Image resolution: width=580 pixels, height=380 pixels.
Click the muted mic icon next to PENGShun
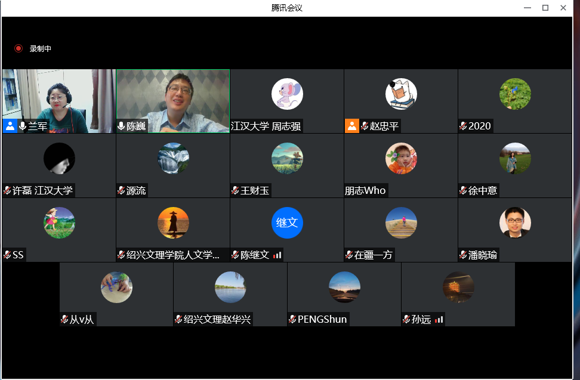tap(292, 319)
